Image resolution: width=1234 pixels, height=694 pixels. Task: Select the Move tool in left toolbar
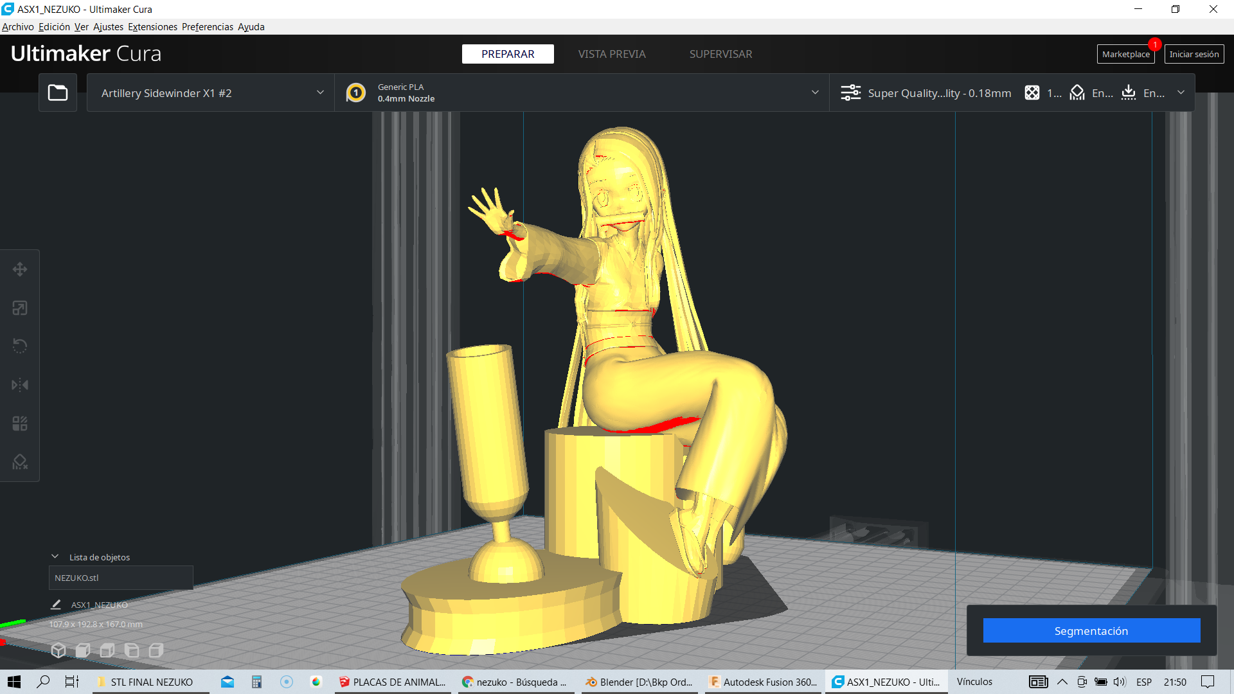point(20,269)
